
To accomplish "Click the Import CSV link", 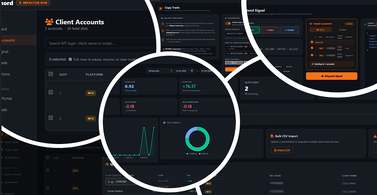I will [282, 150].
